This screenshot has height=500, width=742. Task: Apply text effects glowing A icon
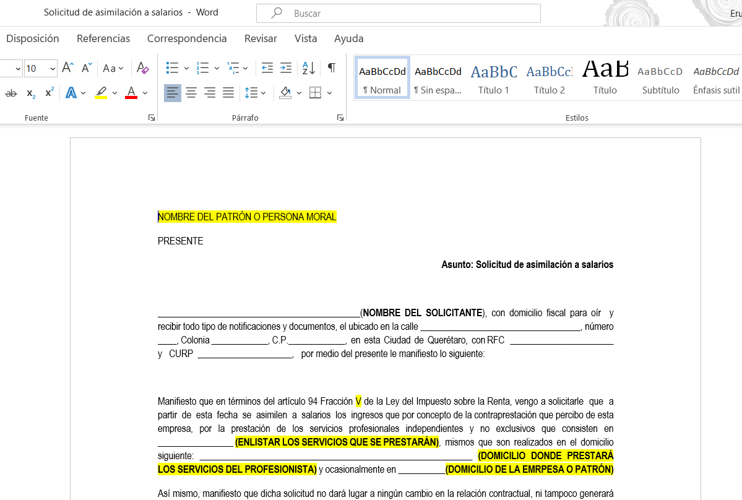pos(71,93)
